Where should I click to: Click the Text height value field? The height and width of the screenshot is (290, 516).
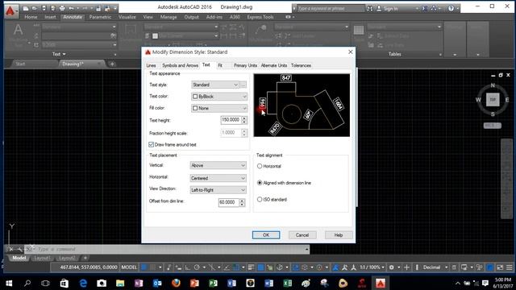click(231, 120)
